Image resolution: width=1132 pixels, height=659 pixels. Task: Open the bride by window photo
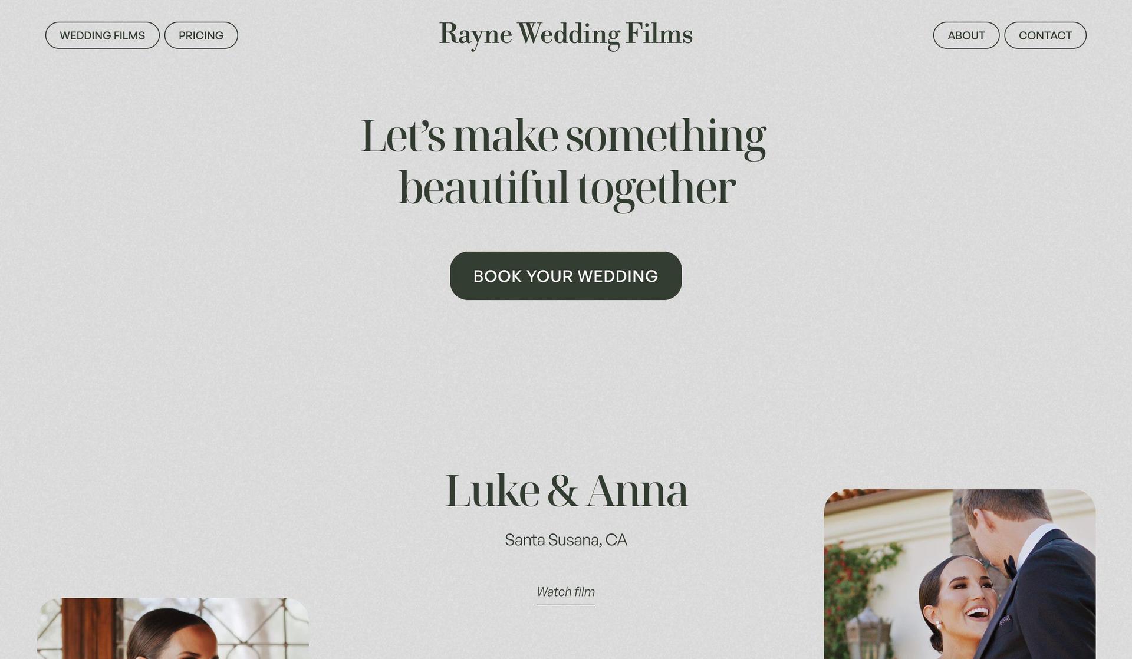point(173,628)
